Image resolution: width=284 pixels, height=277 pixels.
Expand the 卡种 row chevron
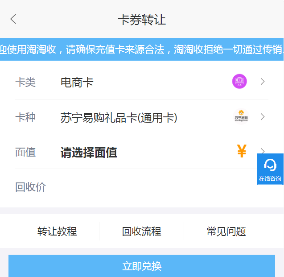pyautogui.click(x=263, y=117)
